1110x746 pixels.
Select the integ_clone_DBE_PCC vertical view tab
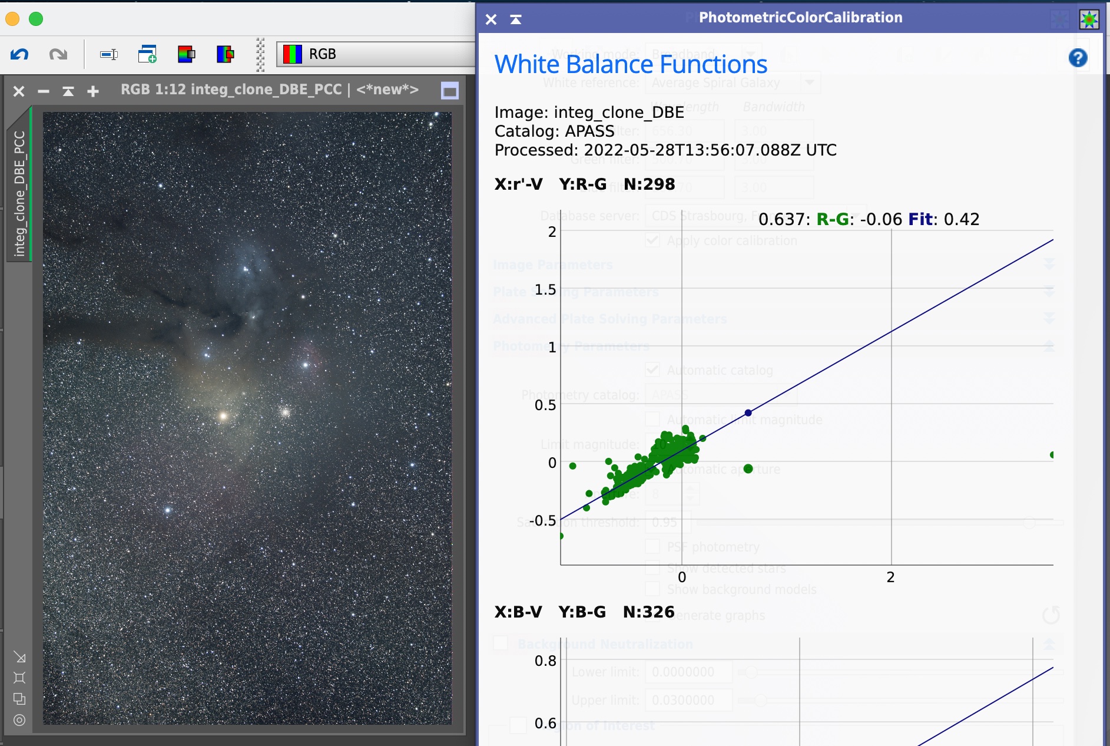(x=19, y=193)
